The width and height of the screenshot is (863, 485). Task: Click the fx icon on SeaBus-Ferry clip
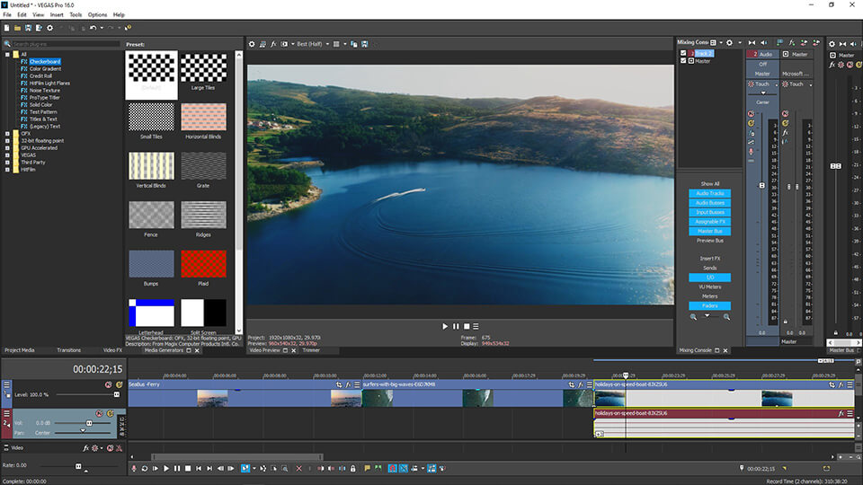pyautogui.click(x=348, y=384)
